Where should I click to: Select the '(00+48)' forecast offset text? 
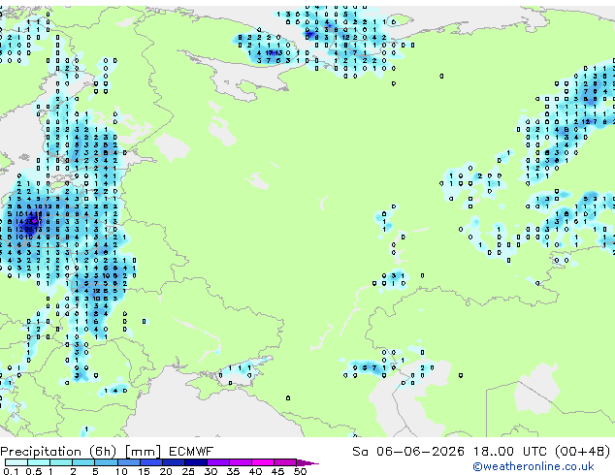click(x=583, y=452)
